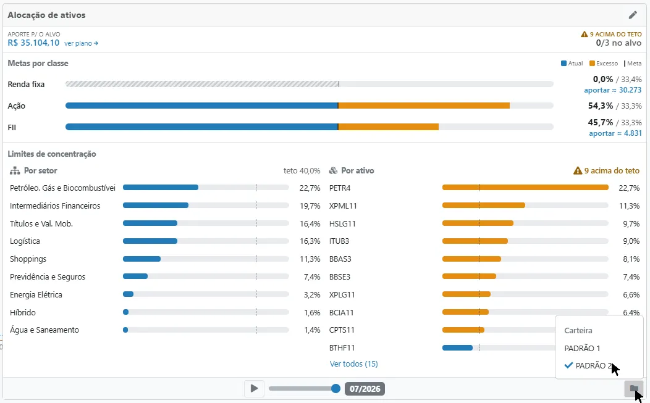Viewport: 650px width, 403px height.
Task: Click the 07/2026 date label
Action: coord(365,389)
